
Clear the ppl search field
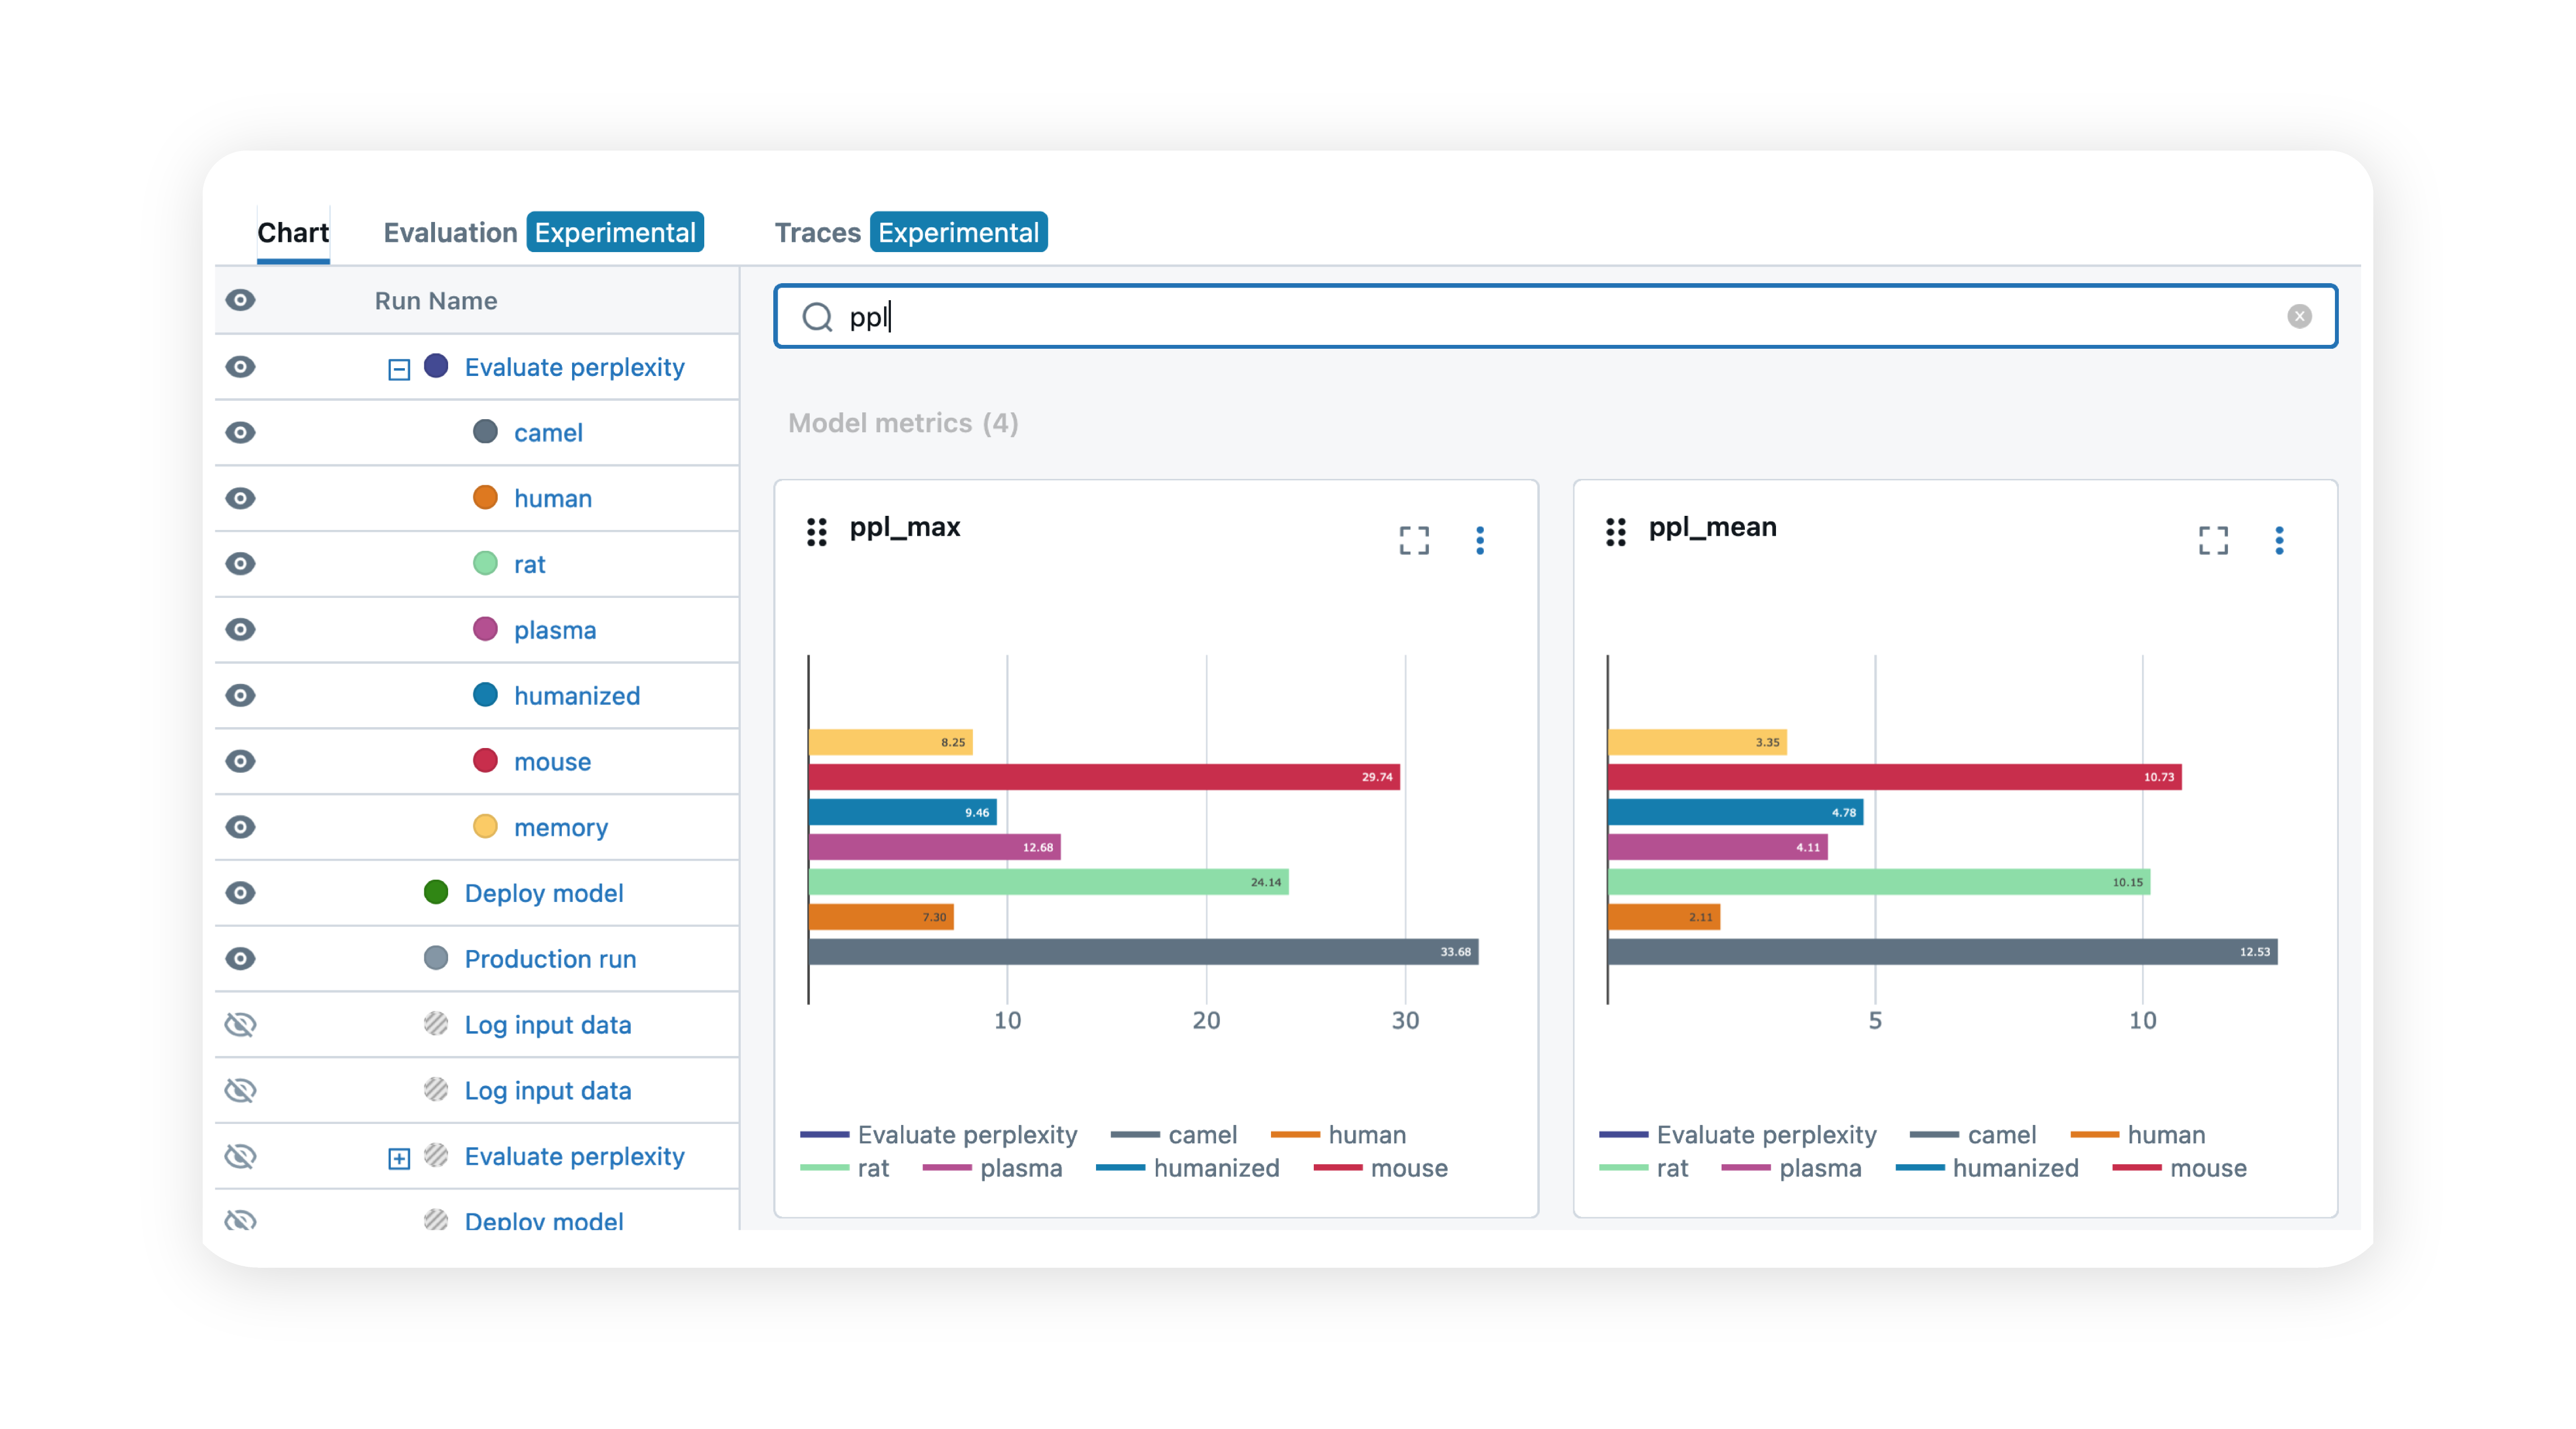tap(2299, 317)
